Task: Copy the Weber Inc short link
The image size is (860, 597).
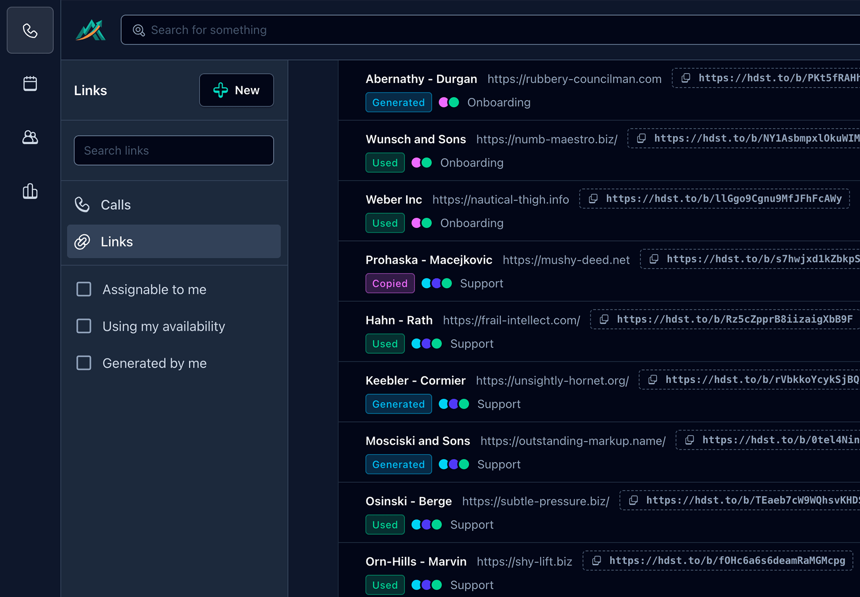Action: [593, 199]
